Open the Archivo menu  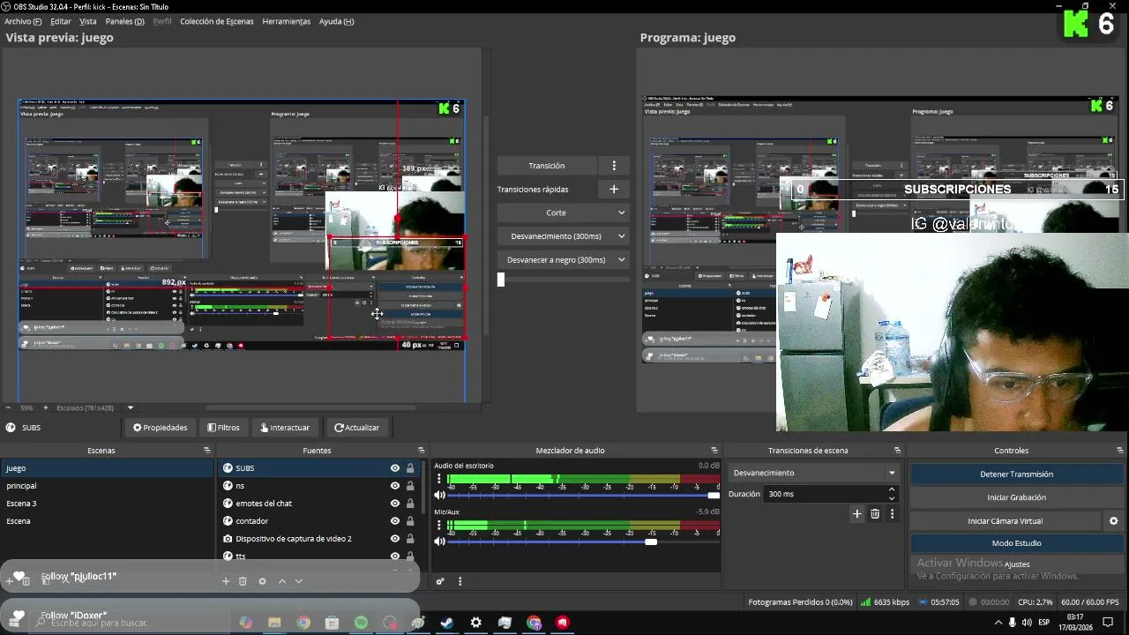pyautogui.click(x=23, y=21)
